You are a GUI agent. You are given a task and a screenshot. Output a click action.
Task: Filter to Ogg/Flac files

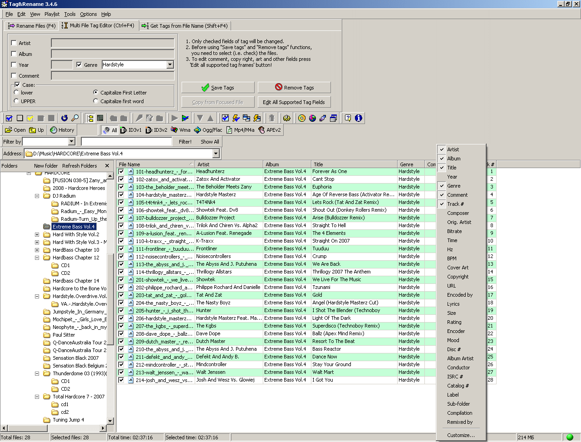point(208,130)
